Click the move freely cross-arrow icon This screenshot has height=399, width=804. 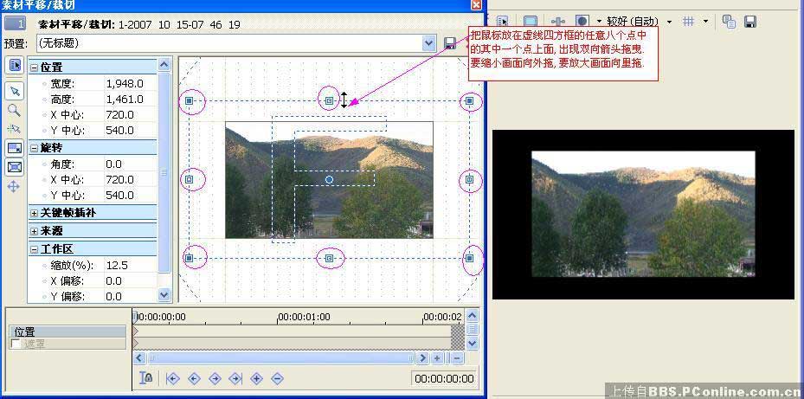(14, 186)
